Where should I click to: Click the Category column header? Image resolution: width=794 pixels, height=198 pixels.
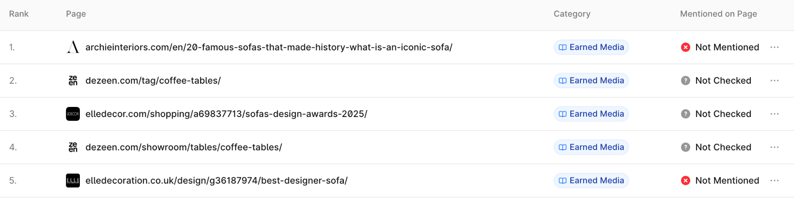572,14
